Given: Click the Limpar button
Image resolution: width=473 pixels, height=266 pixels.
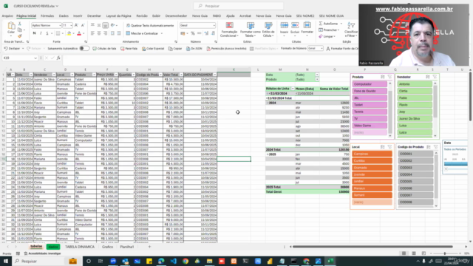Looking at the screenshot, I should (x=327, y=36).
